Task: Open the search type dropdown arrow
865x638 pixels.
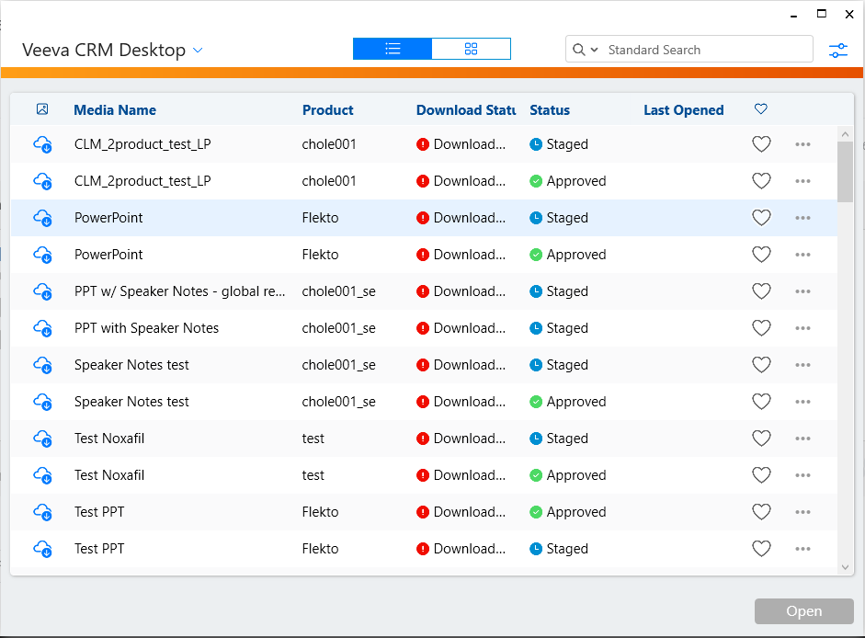Action: 595,50
